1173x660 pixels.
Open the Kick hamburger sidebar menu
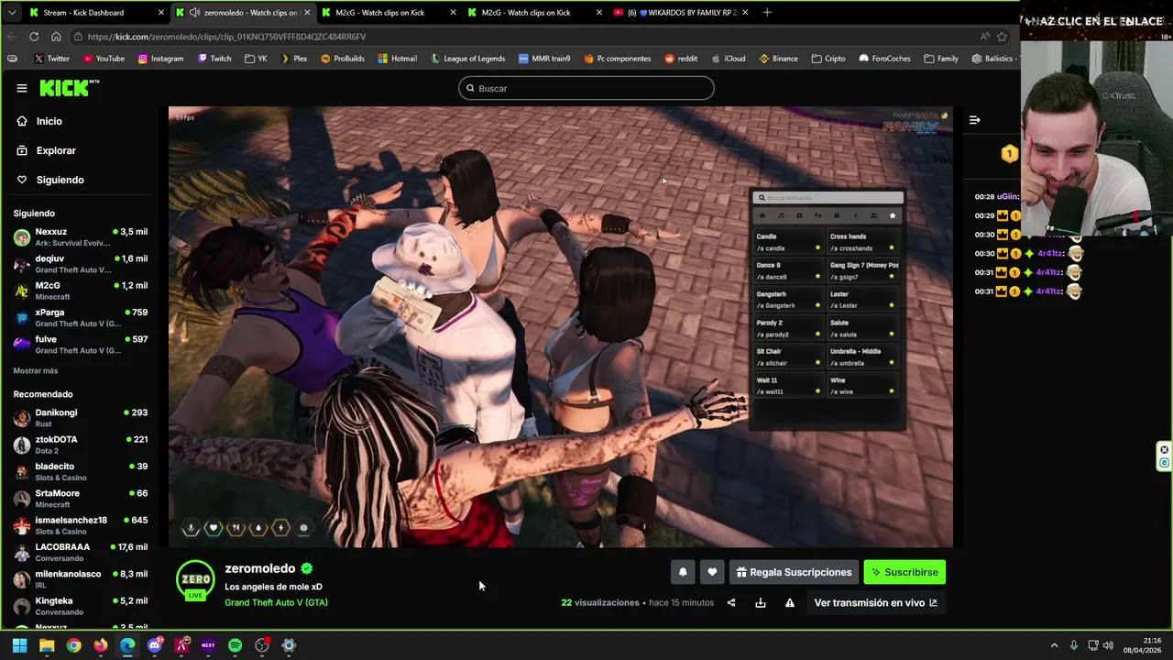(22, 88)
